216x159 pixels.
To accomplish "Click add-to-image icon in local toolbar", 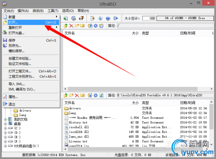I will [x=90, y=95].
